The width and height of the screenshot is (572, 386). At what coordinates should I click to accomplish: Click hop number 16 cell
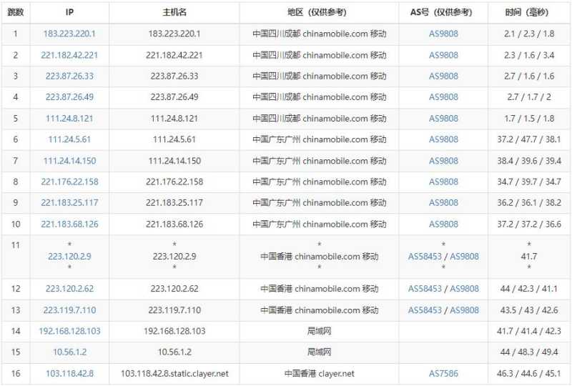16,374
